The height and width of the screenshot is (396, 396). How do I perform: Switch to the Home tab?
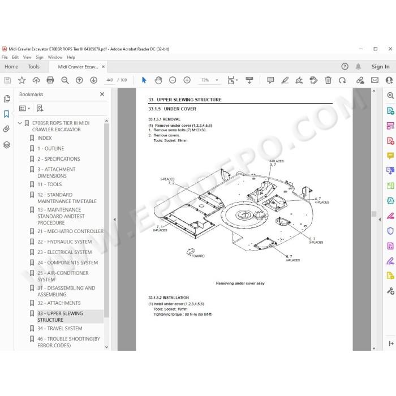(11, 67)
